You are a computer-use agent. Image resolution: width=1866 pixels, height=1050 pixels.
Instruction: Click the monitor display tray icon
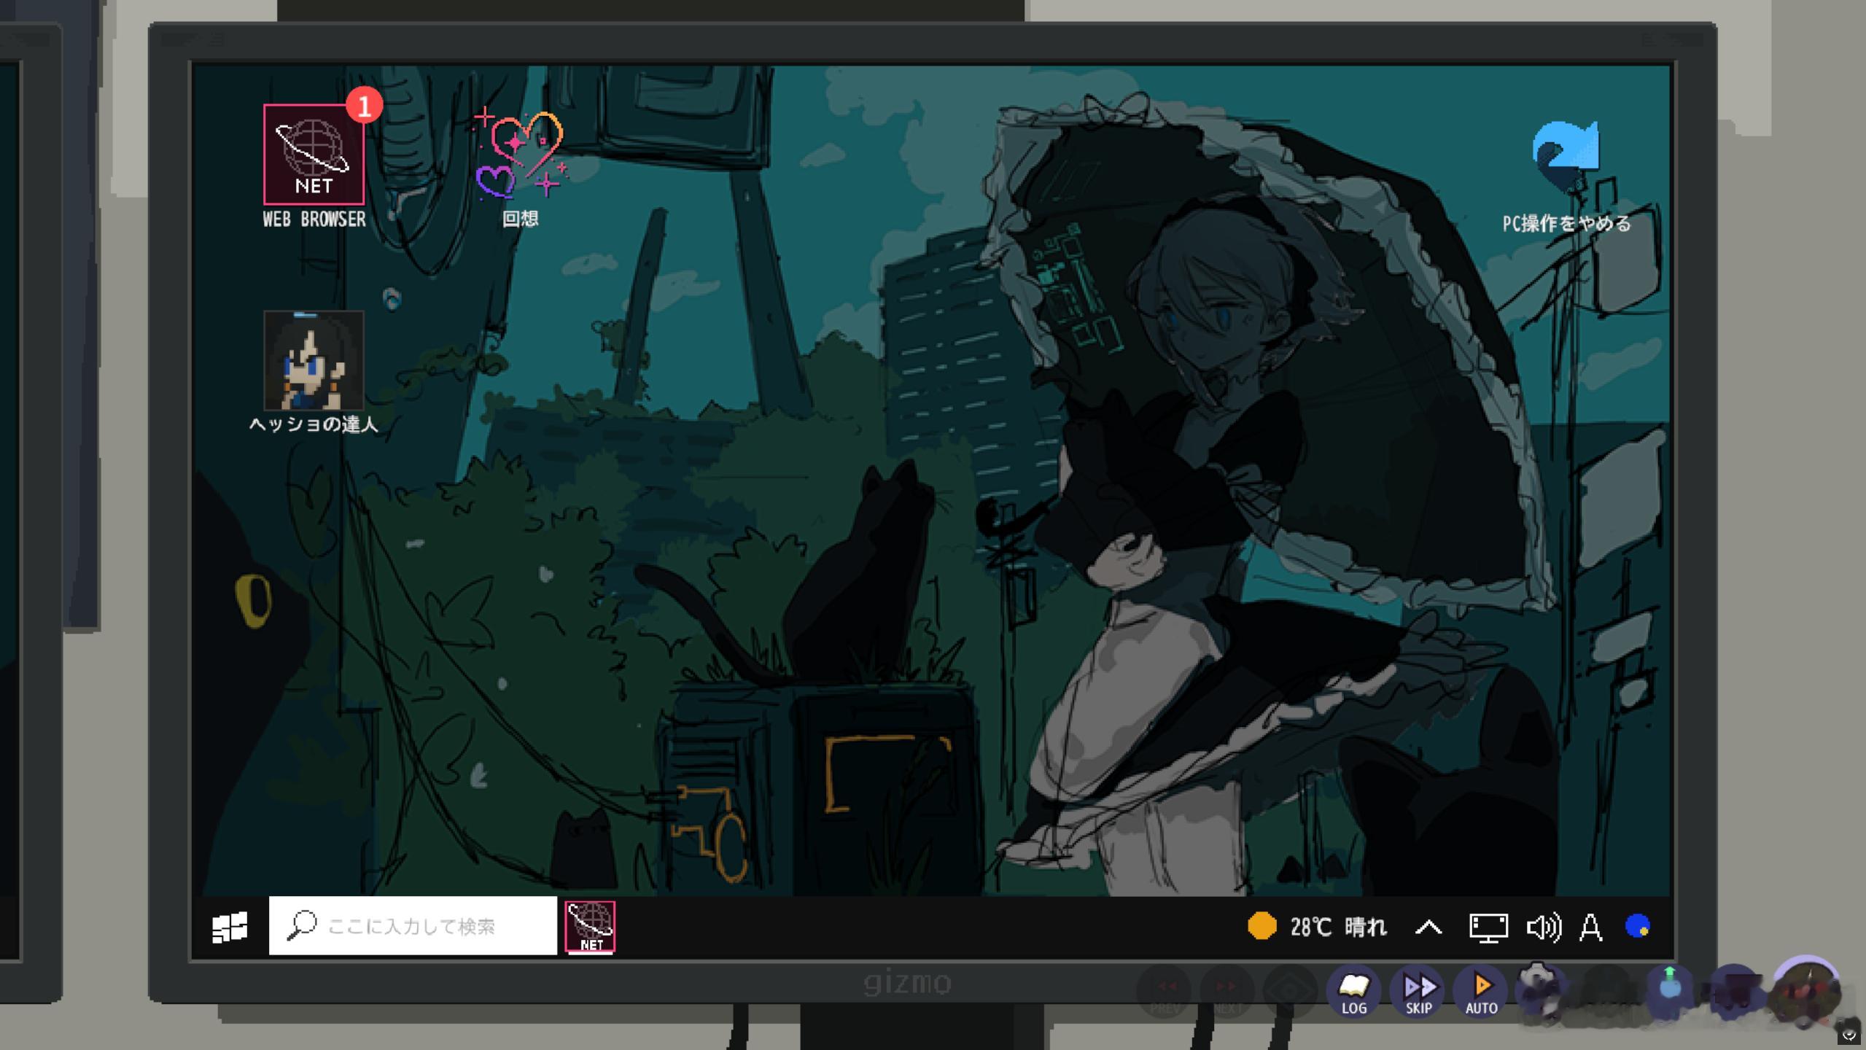point(1488,927)
